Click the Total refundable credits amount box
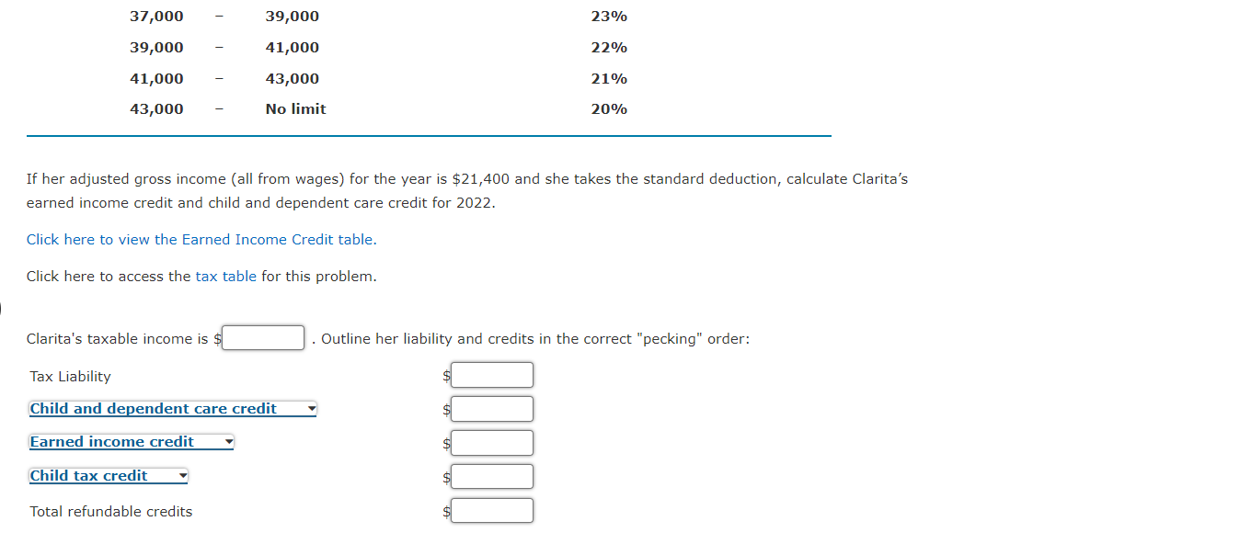 pyautogui.click(x=491, y=510)
